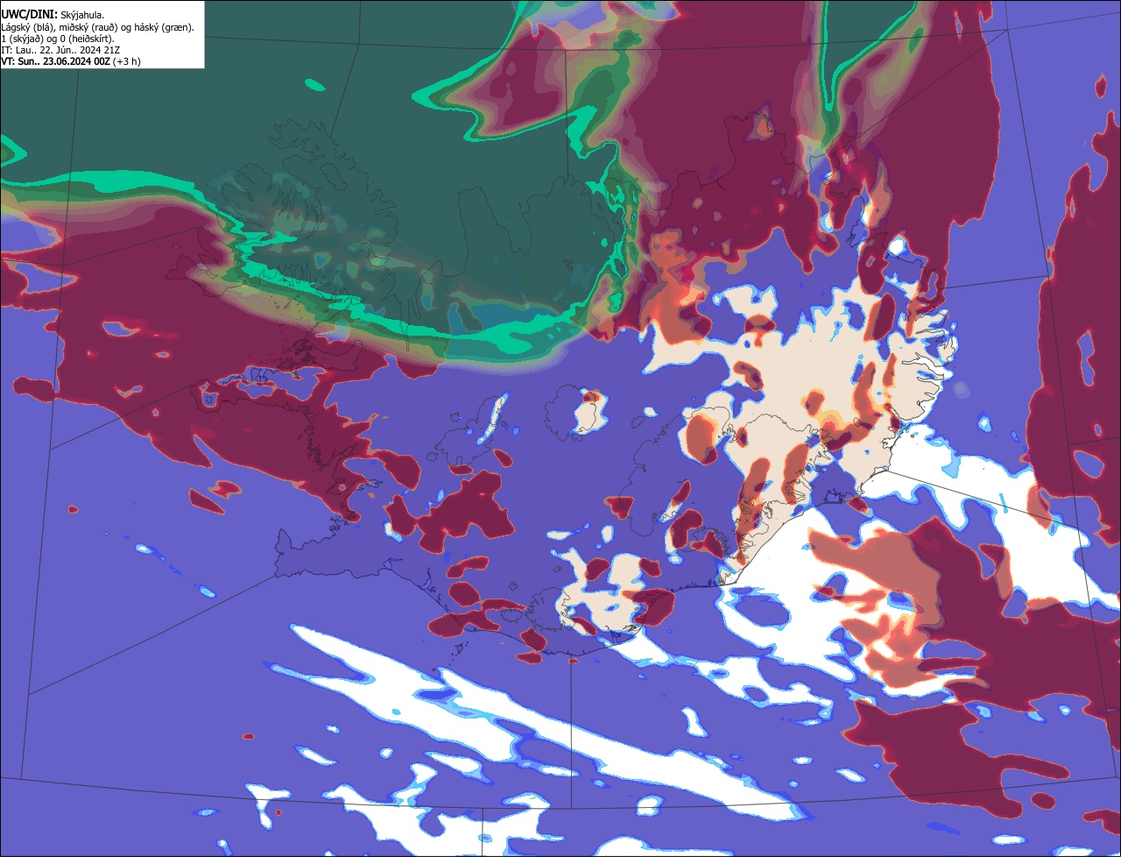Click the "(+3 h)" forecast offset text
The height and width of the screenshot is (857, 1121).
(x=127, y=61)
